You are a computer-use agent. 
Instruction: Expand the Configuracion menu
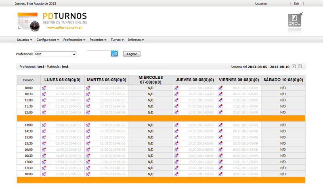pyautogui.click(x=48, y=40)
